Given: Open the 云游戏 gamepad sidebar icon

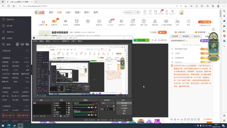Looking at the screenshot, I should tap(3, 38).
